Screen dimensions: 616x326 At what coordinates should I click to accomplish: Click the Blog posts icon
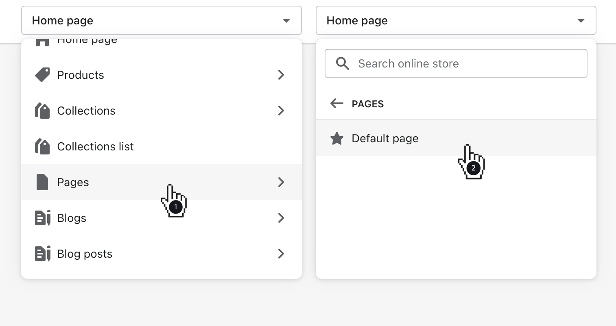pyautogui.click(x=42, y=254)
